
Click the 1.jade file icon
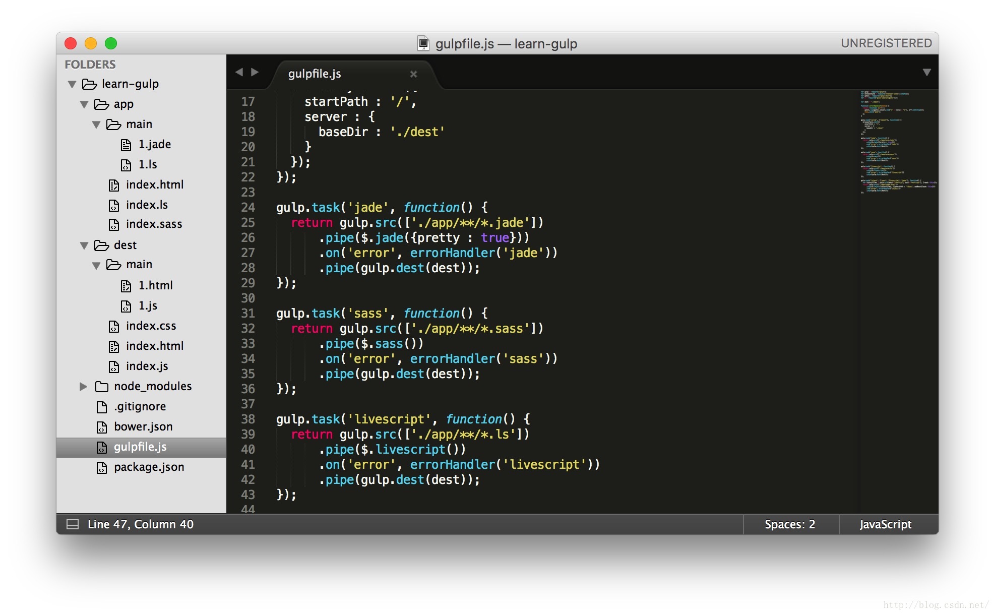point(126,145)
